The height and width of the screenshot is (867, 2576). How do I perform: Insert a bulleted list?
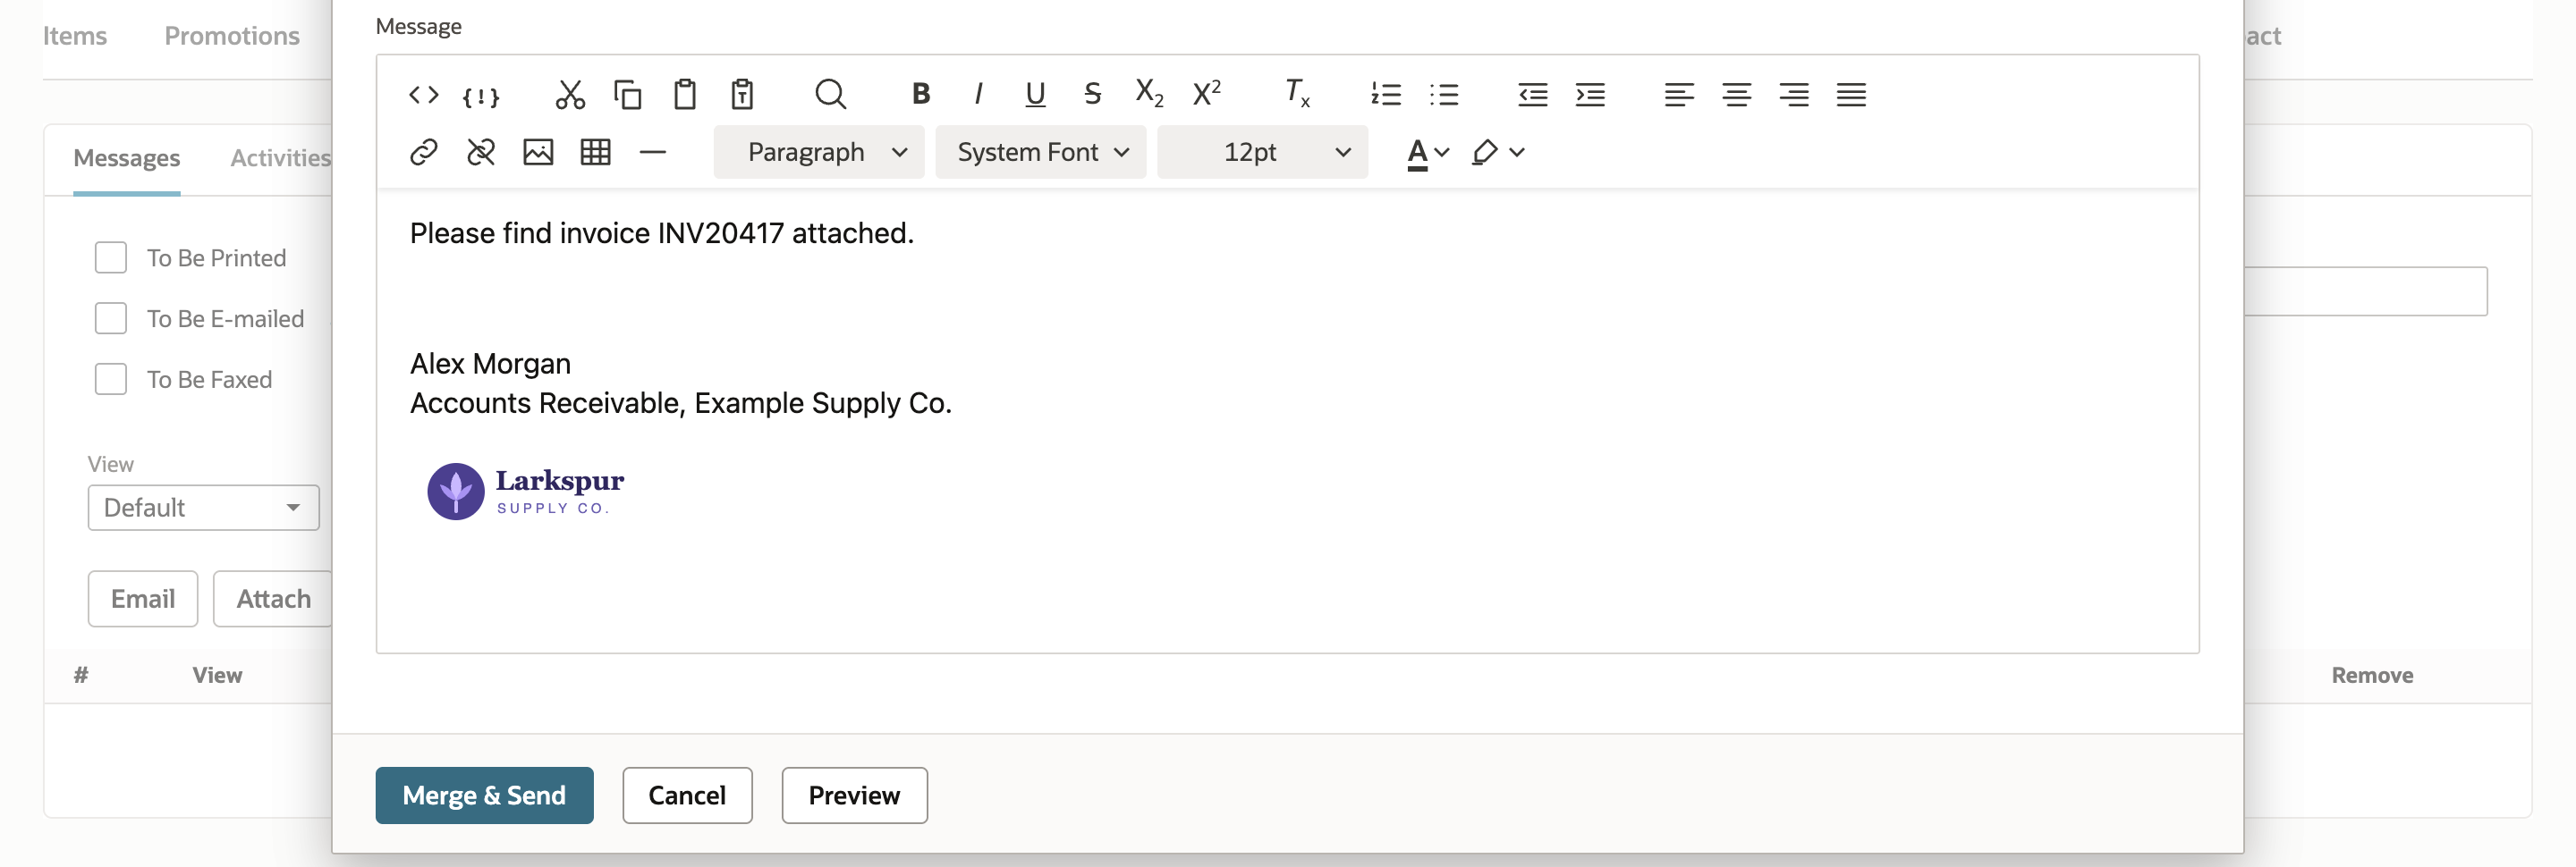pos(1444,95)
